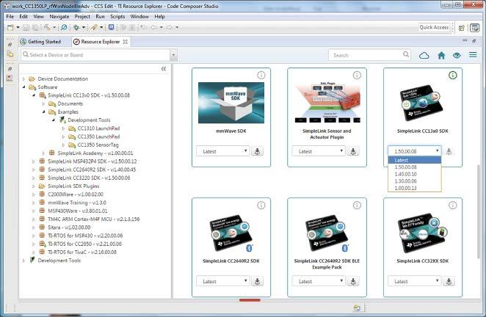Open the Navigate menu

[59, 16]
